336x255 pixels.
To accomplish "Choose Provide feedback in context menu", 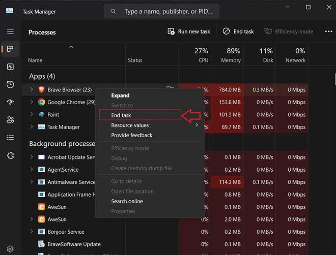I will pos(149,135).
